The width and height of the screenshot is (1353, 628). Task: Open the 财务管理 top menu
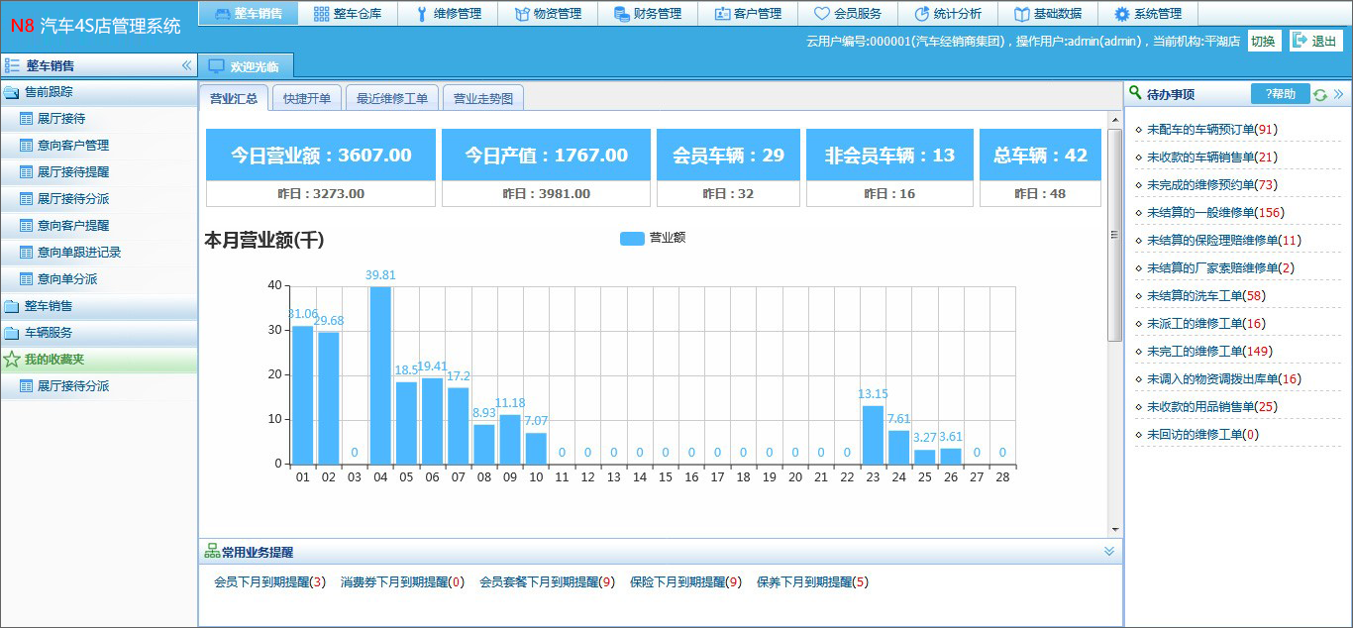(648, 14)
